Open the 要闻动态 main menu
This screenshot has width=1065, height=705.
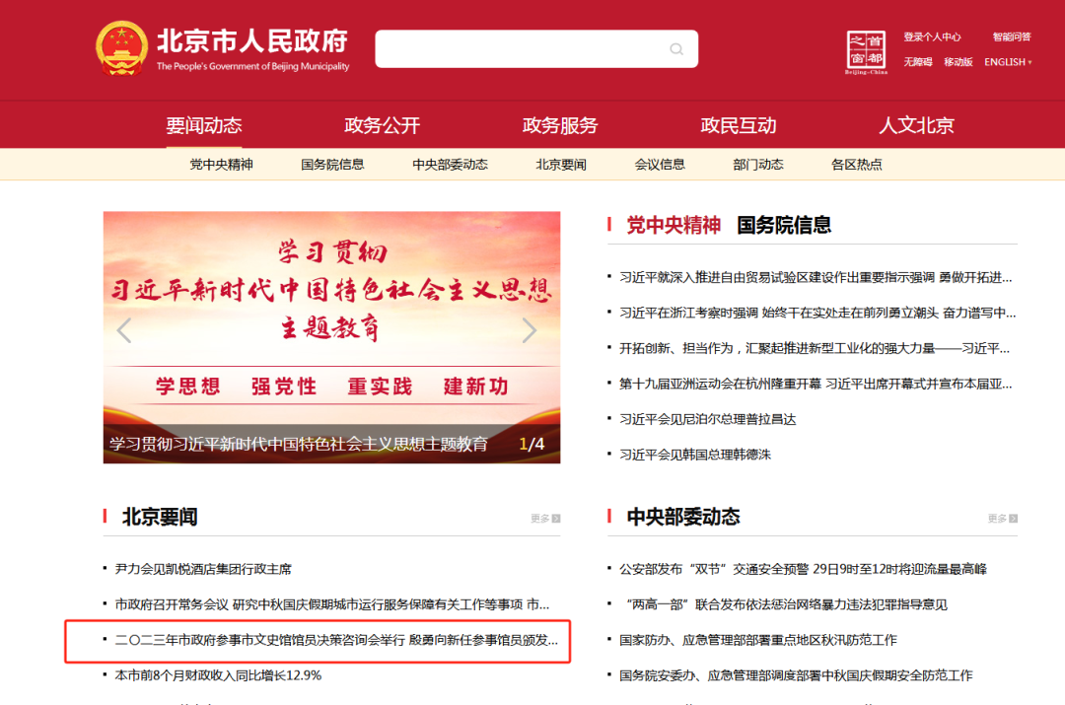point(204,125)
